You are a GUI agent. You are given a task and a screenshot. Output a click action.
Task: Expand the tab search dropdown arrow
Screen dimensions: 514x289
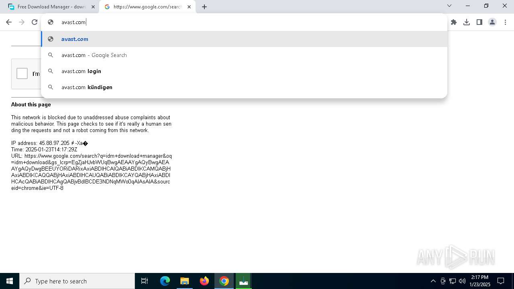click(x=449, y=6)
